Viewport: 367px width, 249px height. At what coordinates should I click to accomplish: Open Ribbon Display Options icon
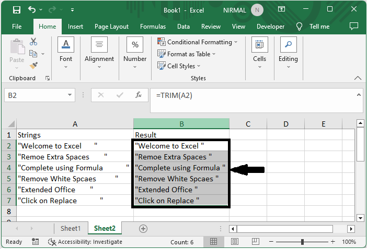coord(281,9)
